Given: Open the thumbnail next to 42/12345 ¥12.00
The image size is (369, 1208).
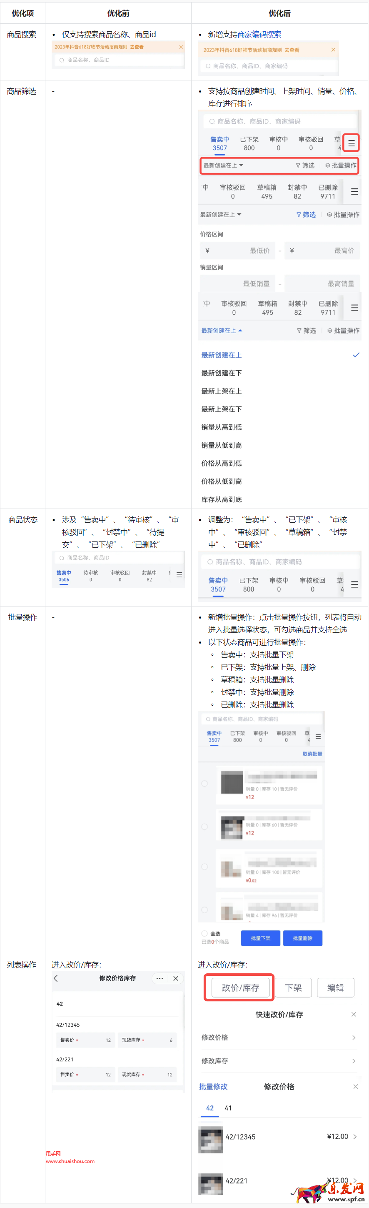Looking at the screenshot, I should point(211,1140).
